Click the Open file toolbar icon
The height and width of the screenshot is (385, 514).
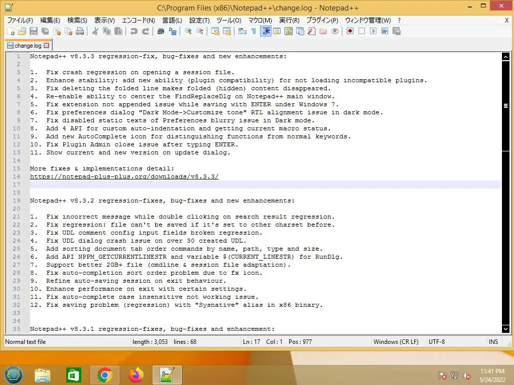pyautogui.click(x=22, y=31)
